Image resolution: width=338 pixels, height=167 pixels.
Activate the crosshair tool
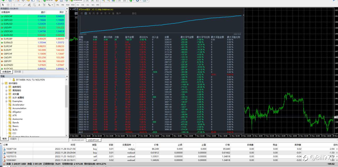coord(8,5)
